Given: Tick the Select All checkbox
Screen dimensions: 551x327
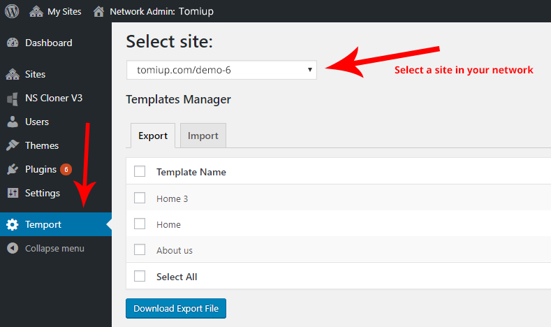Looking at the screenshot, I should pos(140,276).
